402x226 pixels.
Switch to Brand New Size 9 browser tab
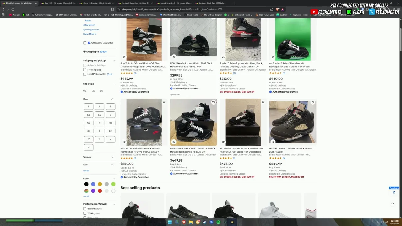(x=175, y=3)
